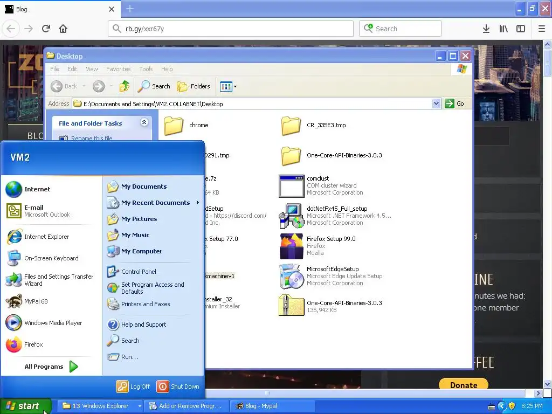
Task: Open the browser Library icon
Action: tap(503, 29)
